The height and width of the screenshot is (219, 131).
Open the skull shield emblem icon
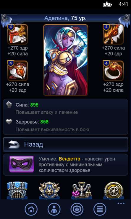click(x=49, y=190)
